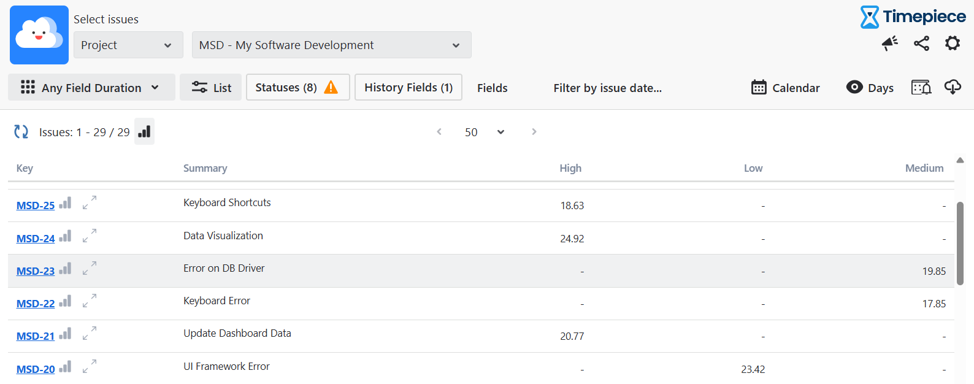The image size is (974, 384).
Task: Click Error on DB Driver summary
Action: click(x=224, y=268)
